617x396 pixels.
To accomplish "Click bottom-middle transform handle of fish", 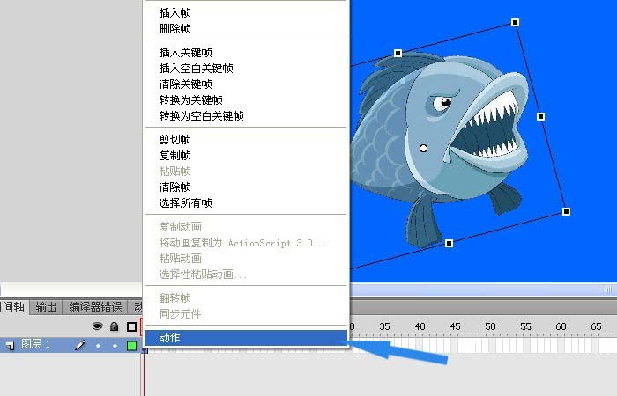I will pyautogui.click(x=449, y=244).
